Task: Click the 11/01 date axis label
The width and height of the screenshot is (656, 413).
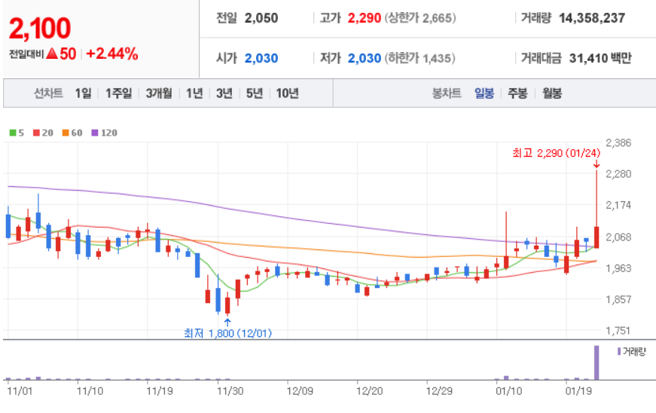Action: [x=20, y=391]
